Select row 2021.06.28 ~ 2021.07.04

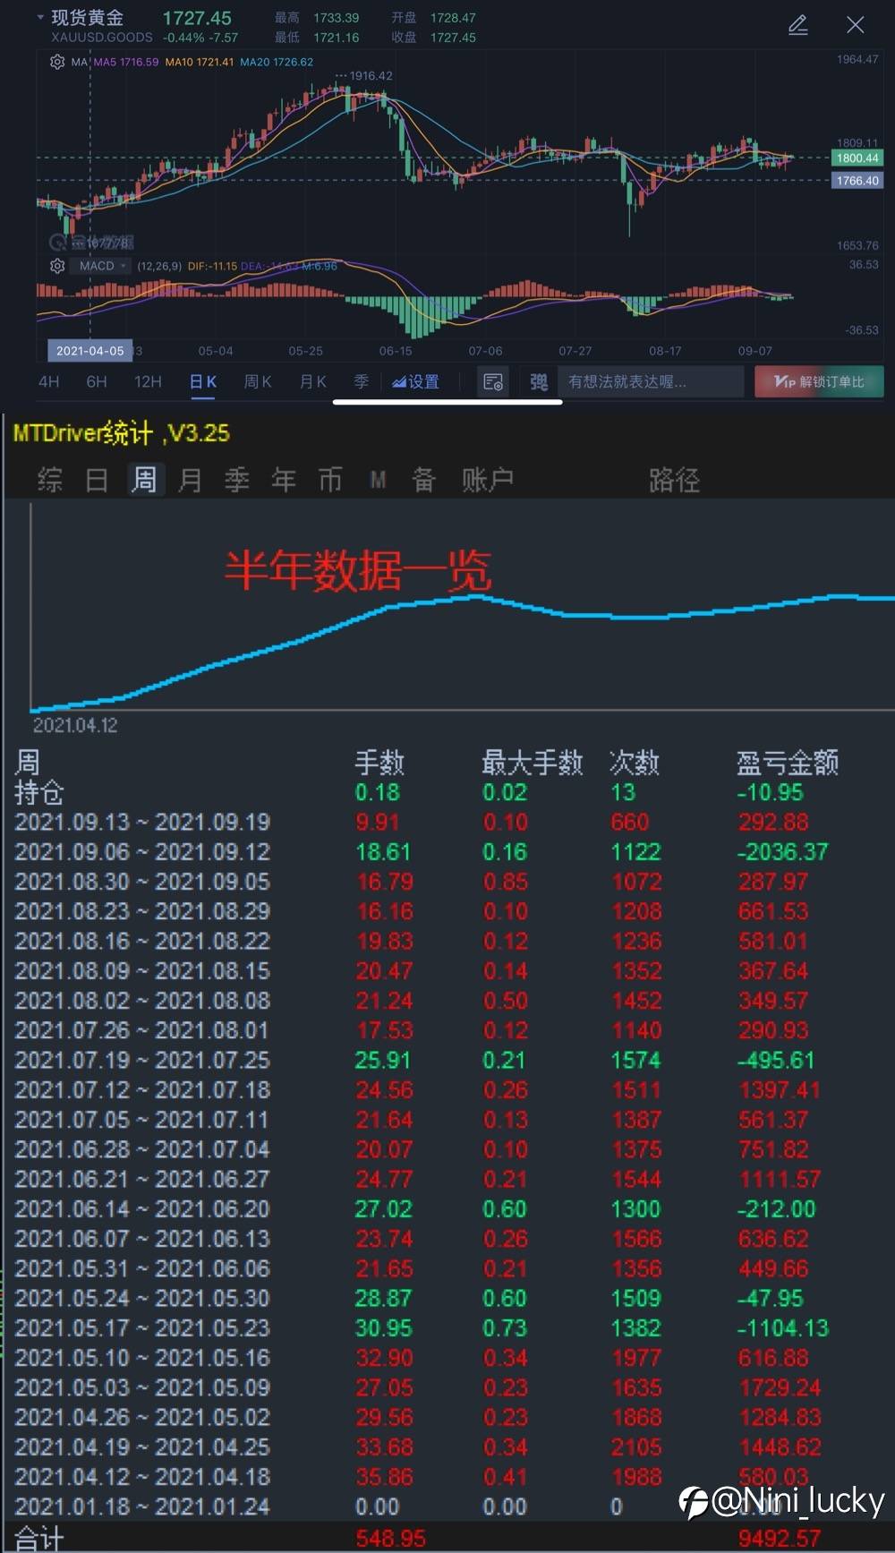click(447, 1149)
